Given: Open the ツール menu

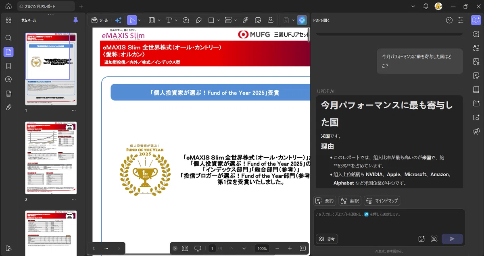Looking at the screenshot, I should point(100,20).
